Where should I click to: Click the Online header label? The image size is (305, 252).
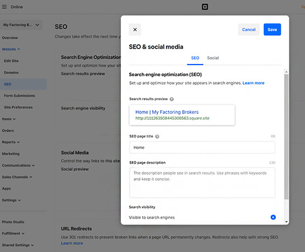point(16,7)
